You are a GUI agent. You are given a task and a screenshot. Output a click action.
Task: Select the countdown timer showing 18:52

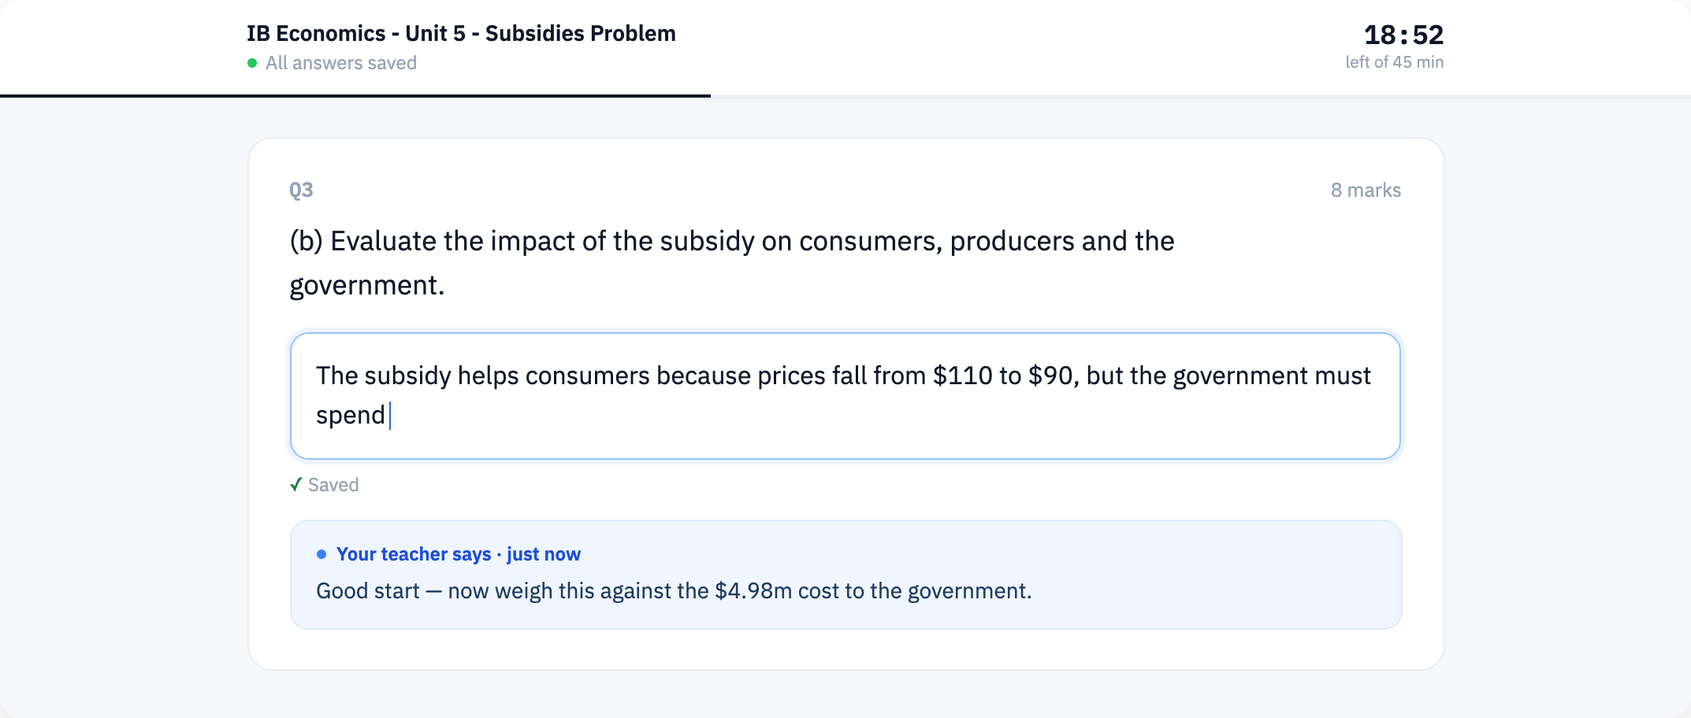click(1403, 35)
